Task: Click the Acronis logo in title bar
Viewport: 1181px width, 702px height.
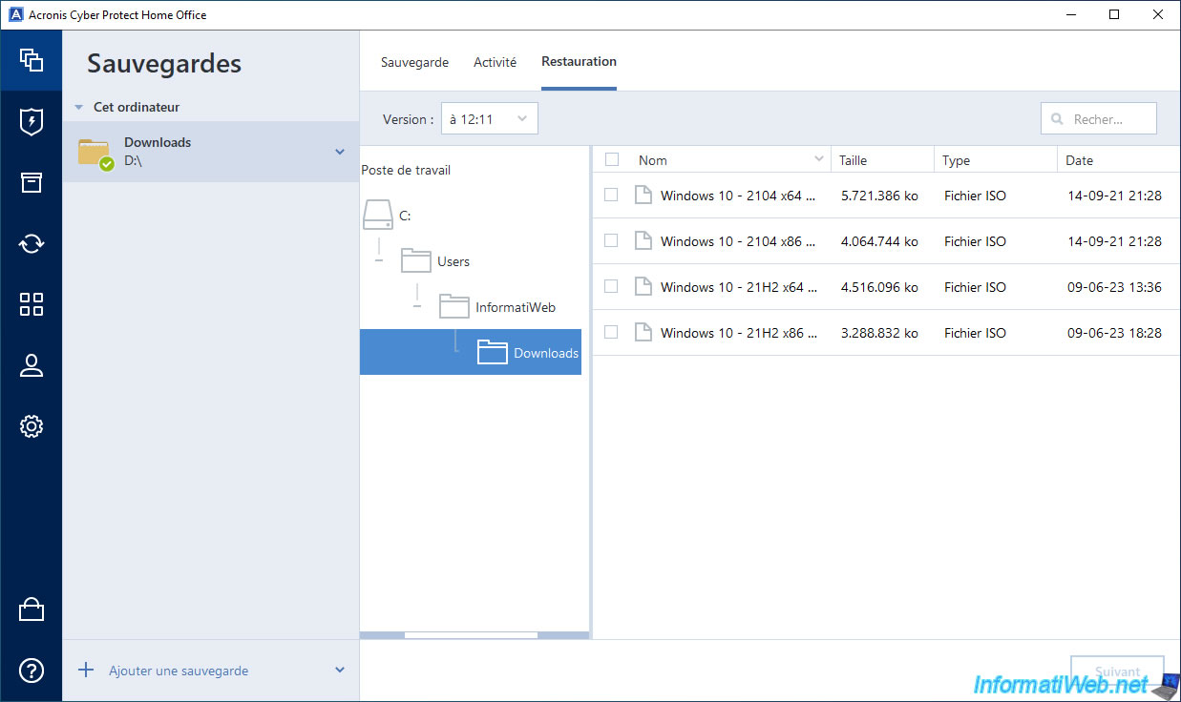Action: coord(15,14)
